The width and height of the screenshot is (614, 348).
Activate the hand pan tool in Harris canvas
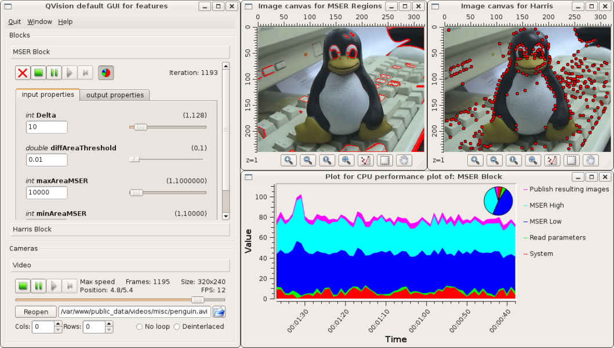(590, 161)
